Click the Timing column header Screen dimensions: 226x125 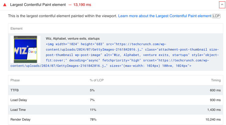tap(216, 80)
